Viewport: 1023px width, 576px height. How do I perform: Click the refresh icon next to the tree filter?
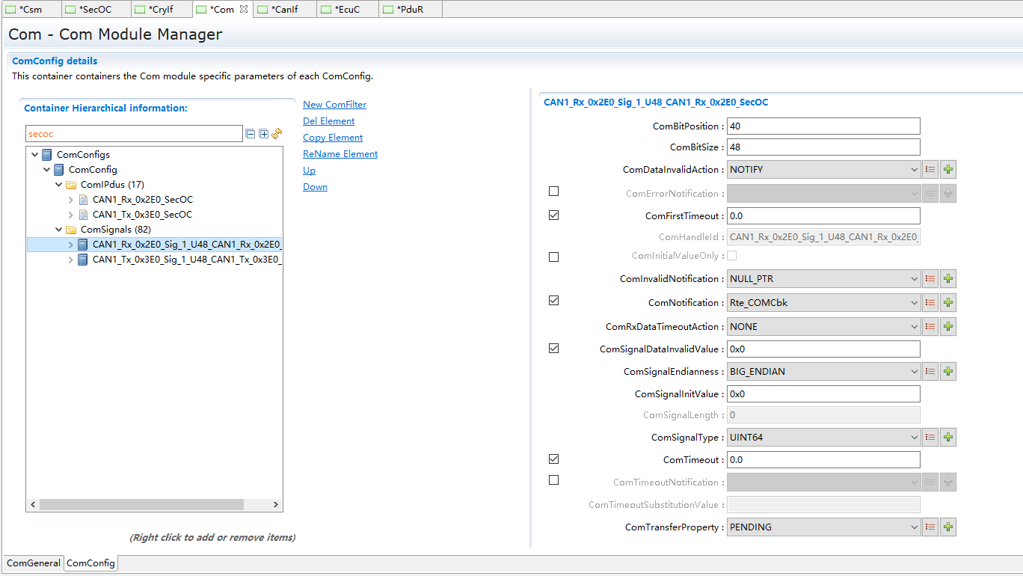tap(277, 133)
